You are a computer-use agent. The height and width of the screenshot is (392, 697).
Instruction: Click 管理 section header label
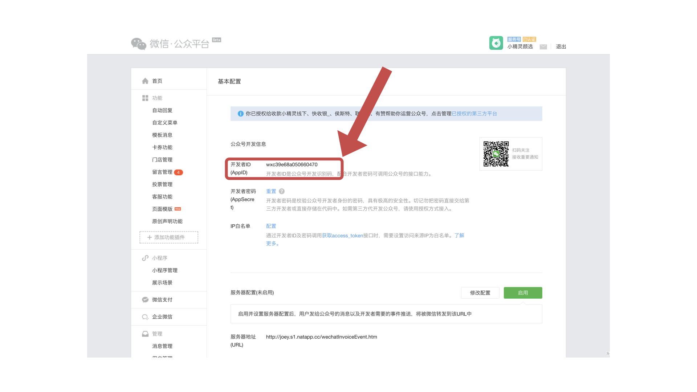pyautogui.click(x=157, y=334)
